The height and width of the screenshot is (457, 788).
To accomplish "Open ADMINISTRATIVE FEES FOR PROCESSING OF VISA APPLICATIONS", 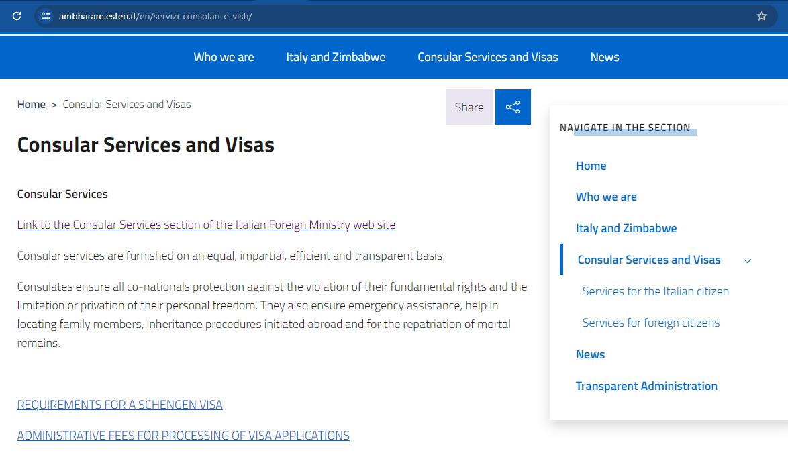I will pos(183,435).
